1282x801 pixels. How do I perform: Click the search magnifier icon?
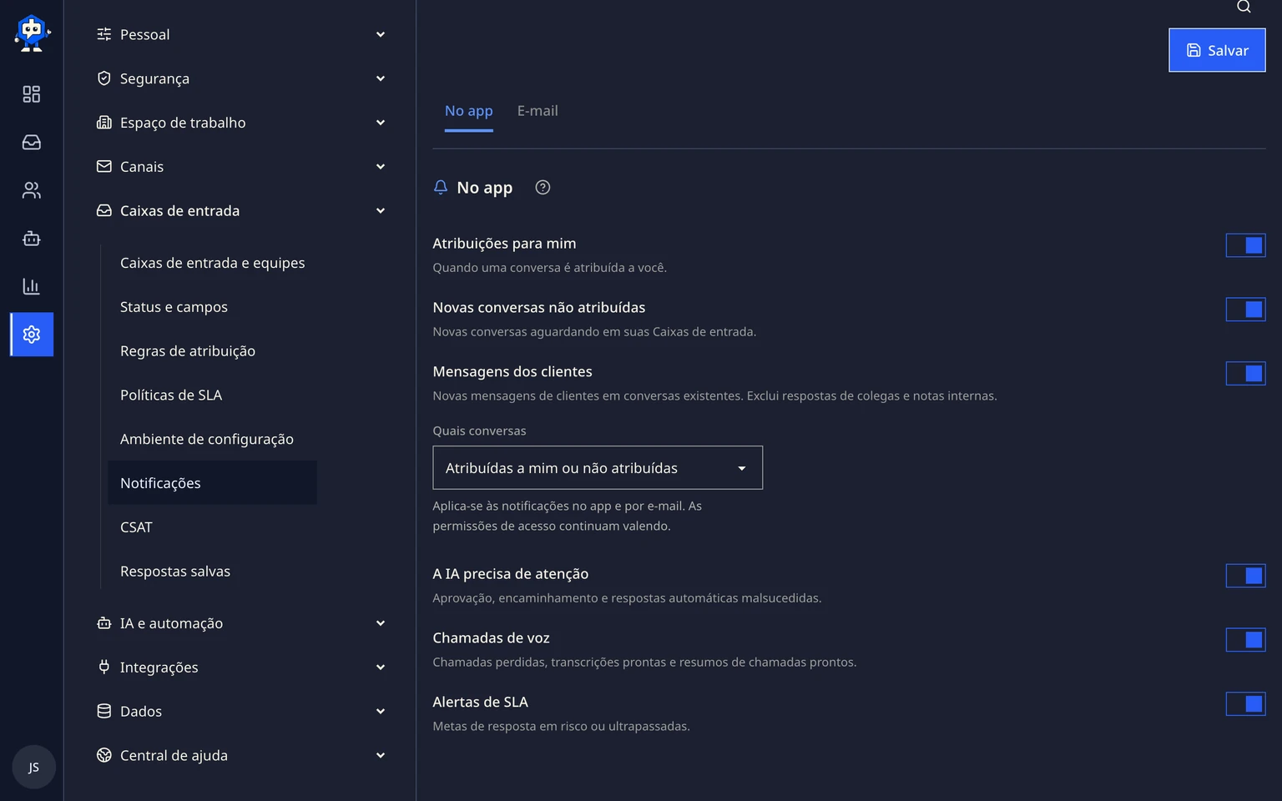[x=1244, y=7]
